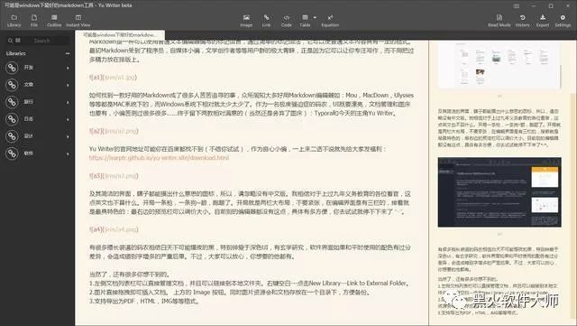Show the document Outline
This screenshot has width=577, height=326.
point(54,21)
